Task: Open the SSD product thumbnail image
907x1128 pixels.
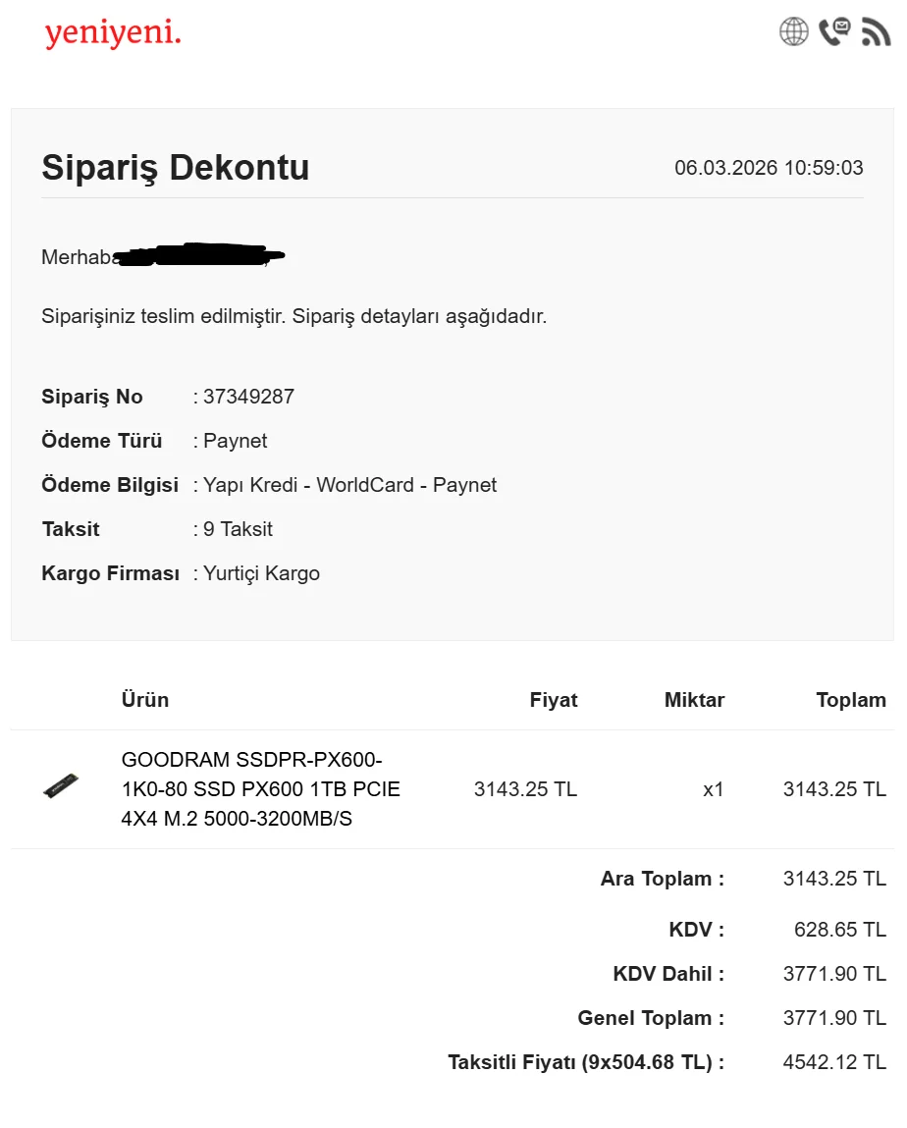Action: (x=61, y=786)
